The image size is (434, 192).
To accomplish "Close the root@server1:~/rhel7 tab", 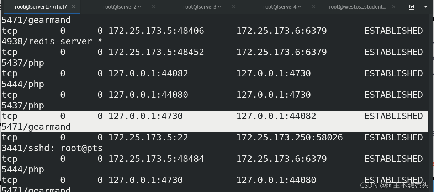I will 74,7.
